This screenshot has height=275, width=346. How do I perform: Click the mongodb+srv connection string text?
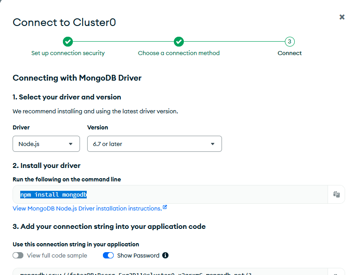pos(135,272)
